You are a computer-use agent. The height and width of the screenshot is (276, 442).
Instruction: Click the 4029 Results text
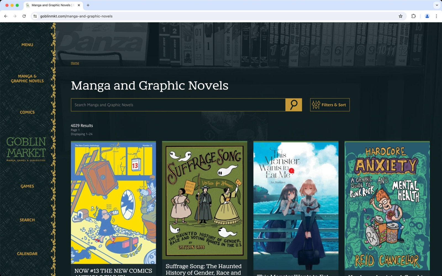82,125
